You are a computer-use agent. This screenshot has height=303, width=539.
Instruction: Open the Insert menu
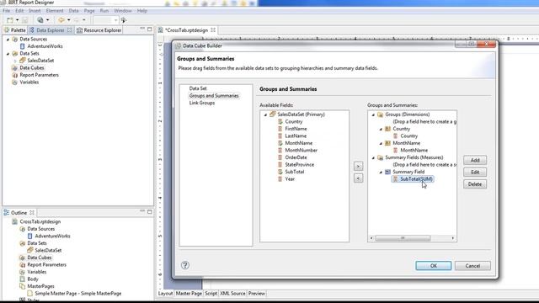tap(35, 11)
